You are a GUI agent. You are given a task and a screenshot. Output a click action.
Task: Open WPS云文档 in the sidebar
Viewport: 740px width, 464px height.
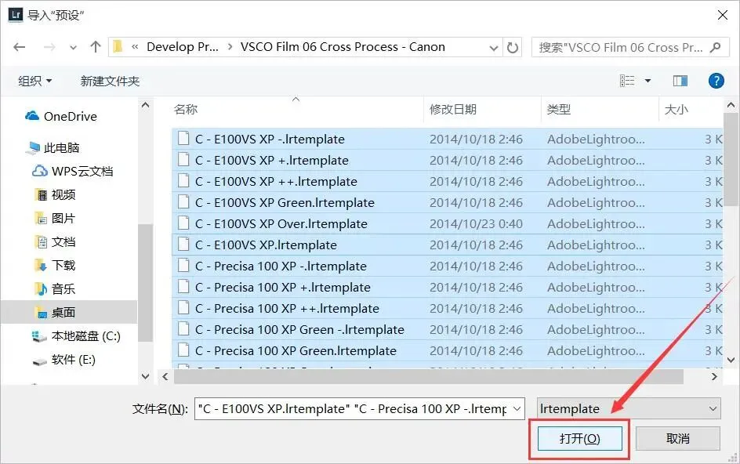tap(73, 171)
